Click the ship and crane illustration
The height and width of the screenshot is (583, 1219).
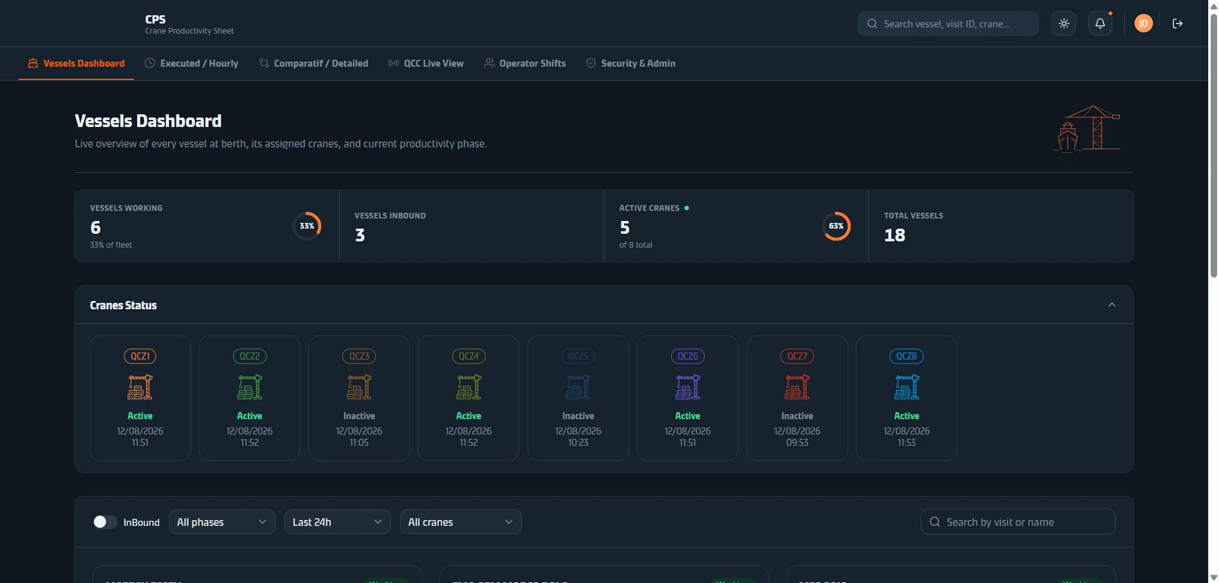(x=1086, y=129)
